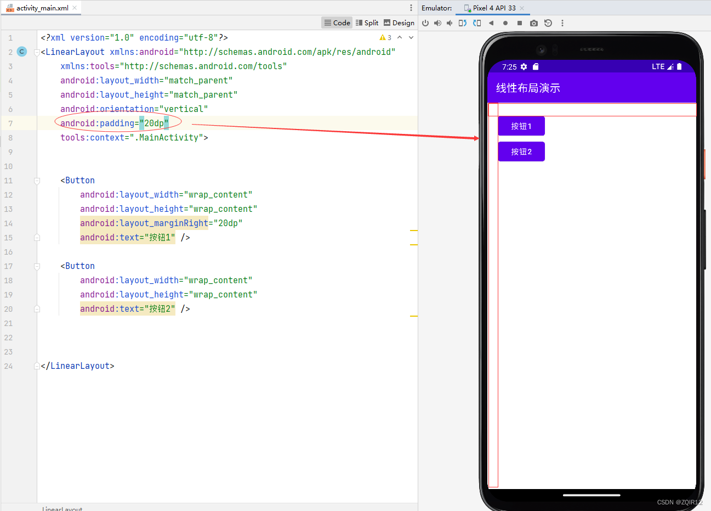
Task: Click the xmlns:tools namespace line
Action: point(173,66)
